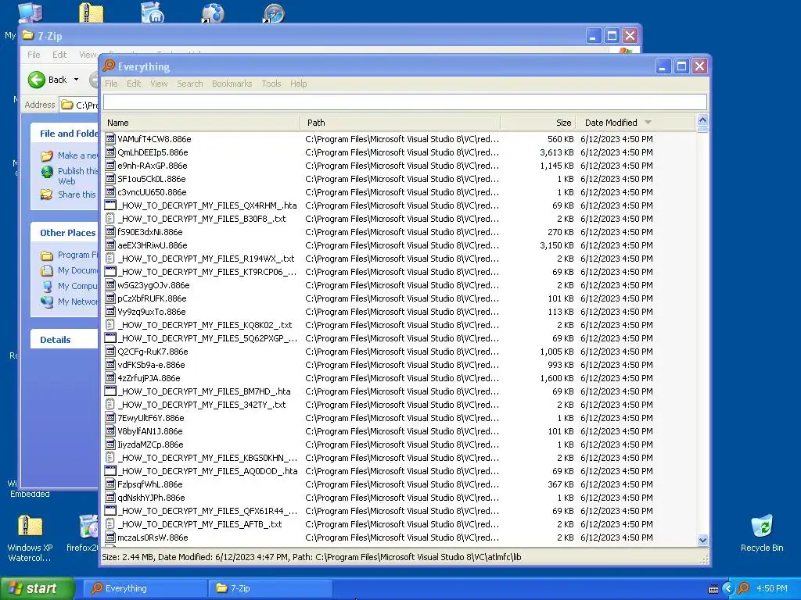Open the Edit menu in 7-Zip window

59,55
